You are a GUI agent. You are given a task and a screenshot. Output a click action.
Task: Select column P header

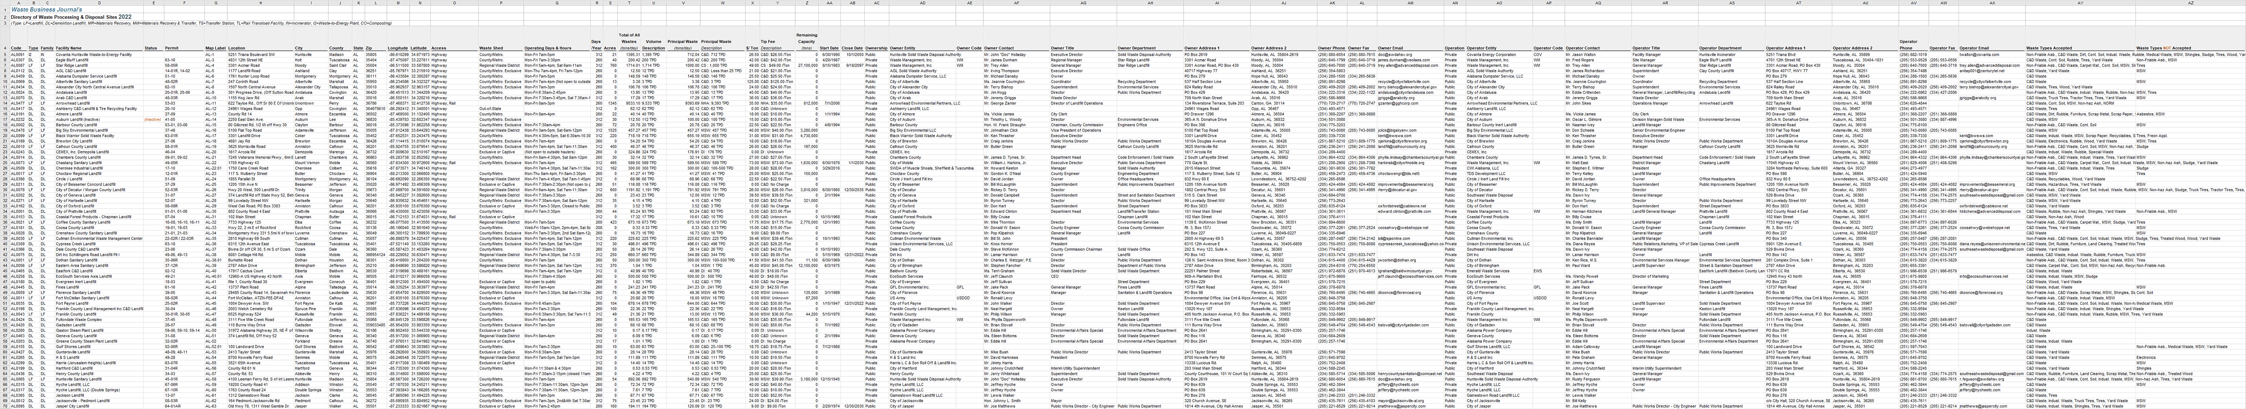501,3
